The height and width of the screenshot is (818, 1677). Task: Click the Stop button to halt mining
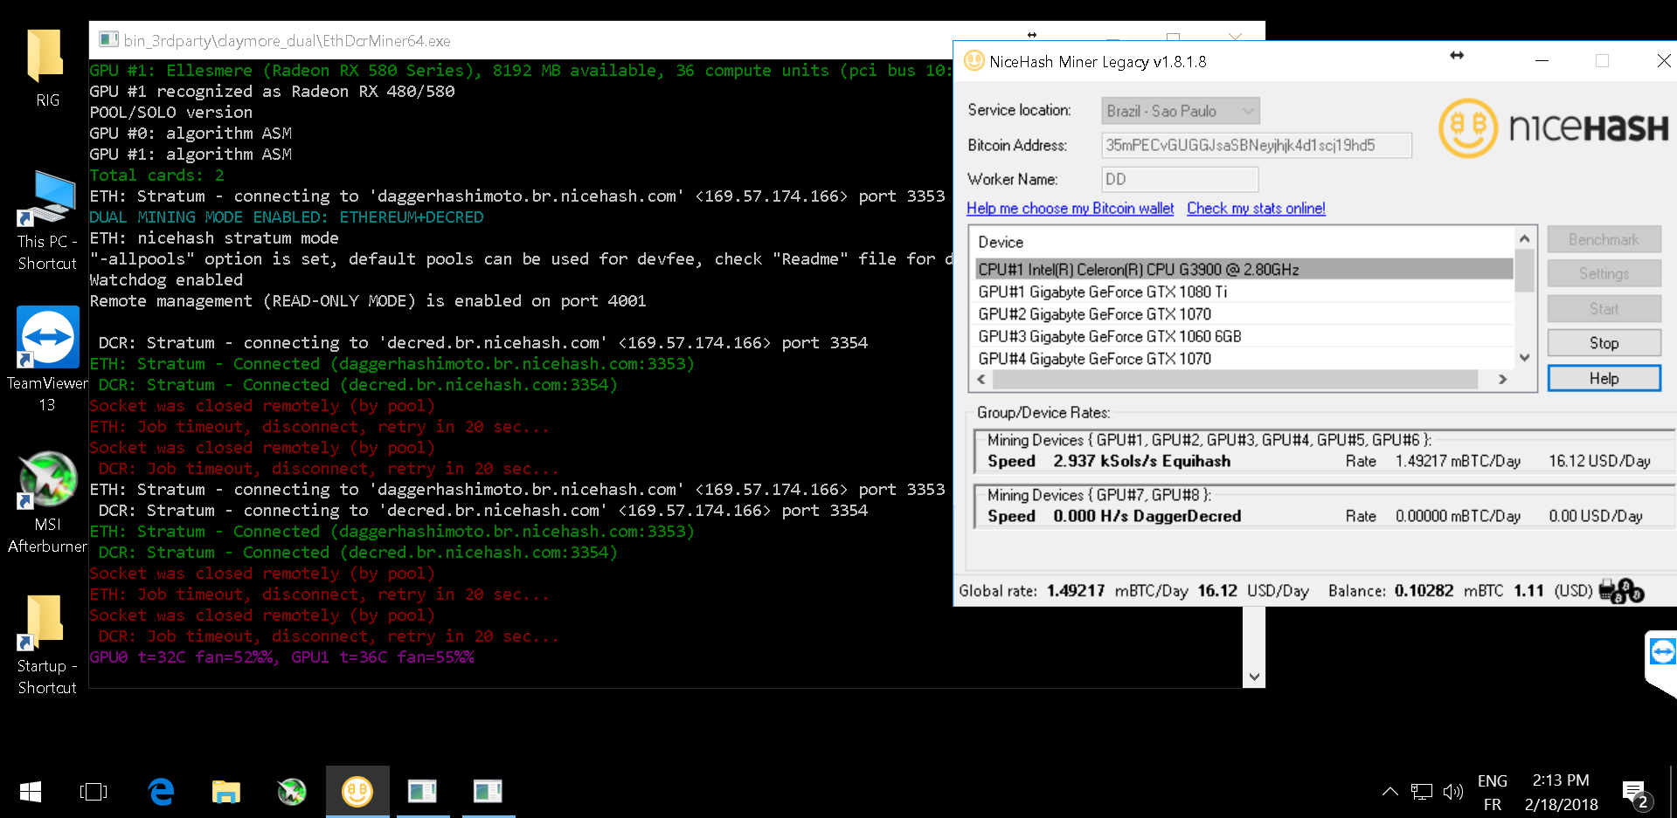(1604, 342)
